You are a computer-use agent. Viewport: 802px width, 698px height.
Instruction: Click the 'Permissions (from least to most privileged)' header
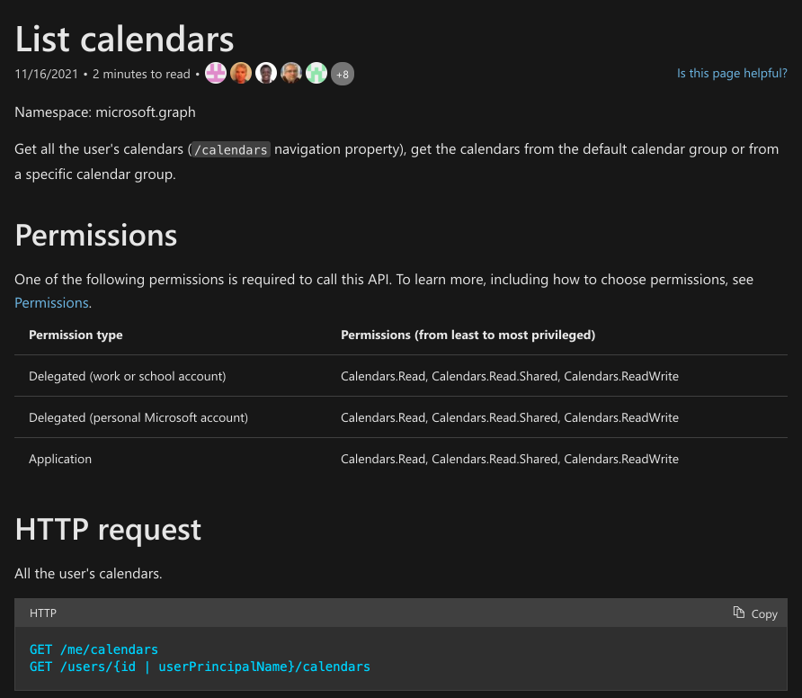coord(468,335)
